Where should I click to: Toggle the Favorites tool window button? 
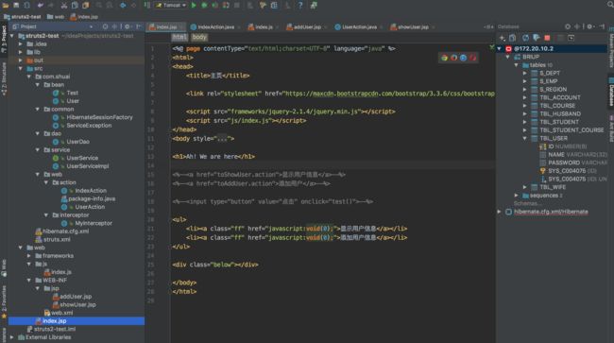[x=4, y=301]
